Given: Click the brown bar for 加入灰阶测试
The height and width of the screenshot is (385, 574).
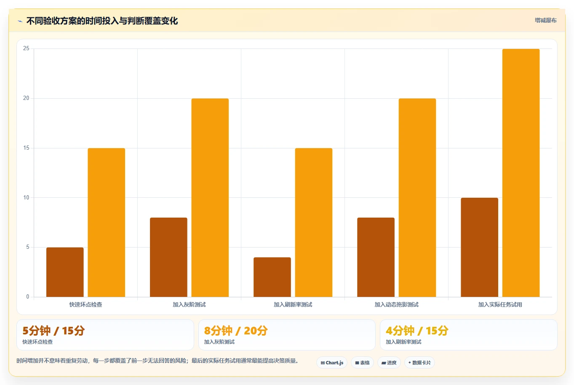Looking at the screenshot, I should (x=168, y=257).
